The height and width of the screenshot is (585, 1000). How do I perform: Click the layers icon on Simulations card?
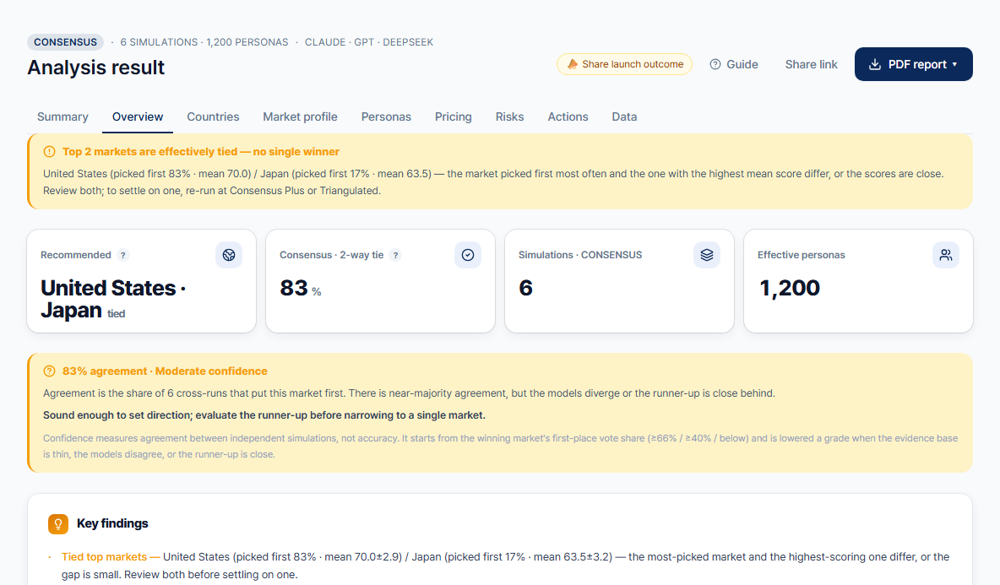(x=707, y=255)
